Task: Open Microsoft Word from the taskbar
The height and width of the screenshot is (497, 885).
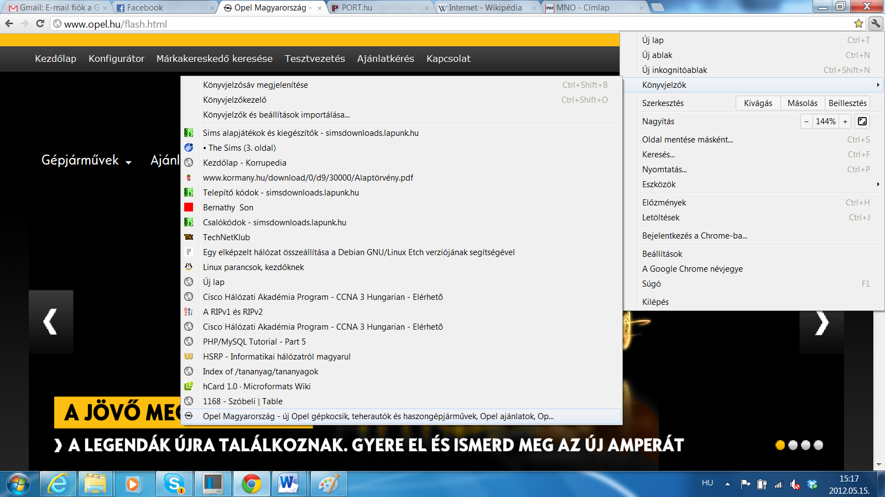Action: click(x=288, y=484)
